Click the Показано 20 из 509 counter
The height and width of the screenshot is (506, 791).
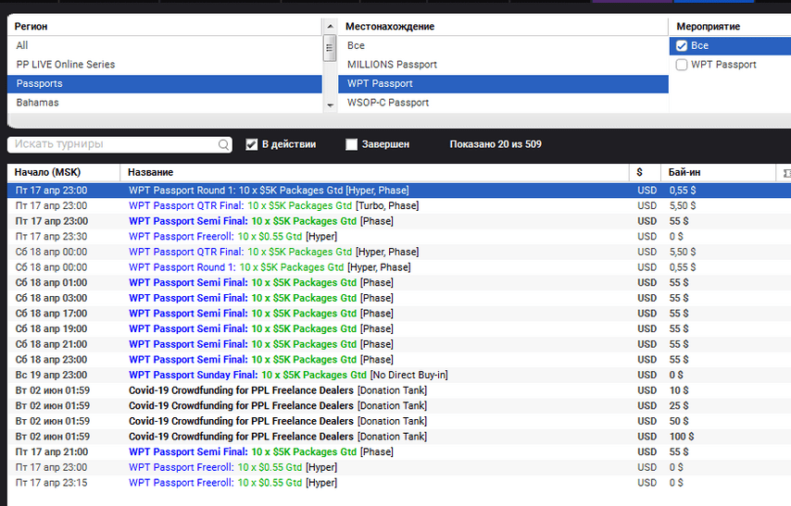tap(496, 144)
